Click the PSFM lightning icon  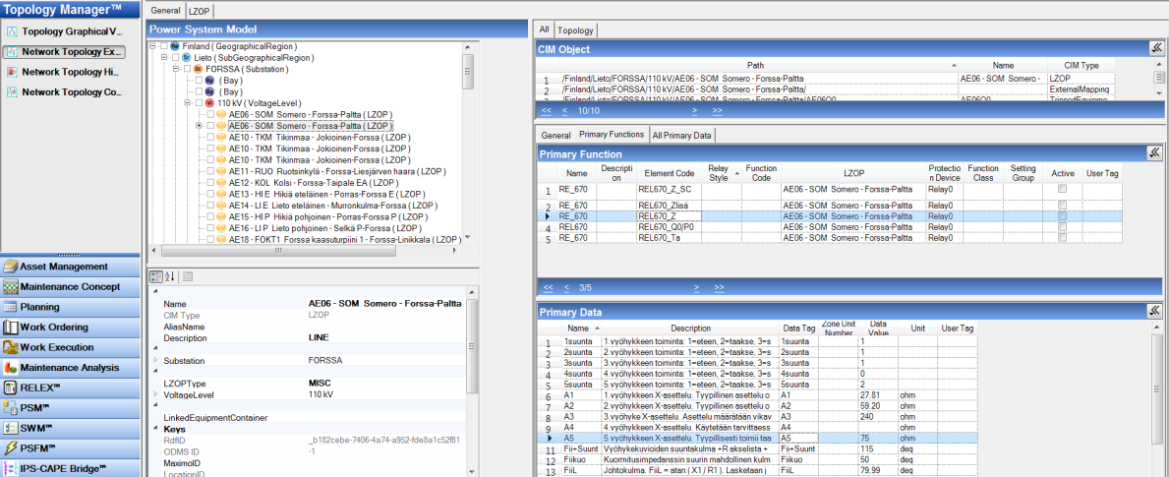(11, 448)
